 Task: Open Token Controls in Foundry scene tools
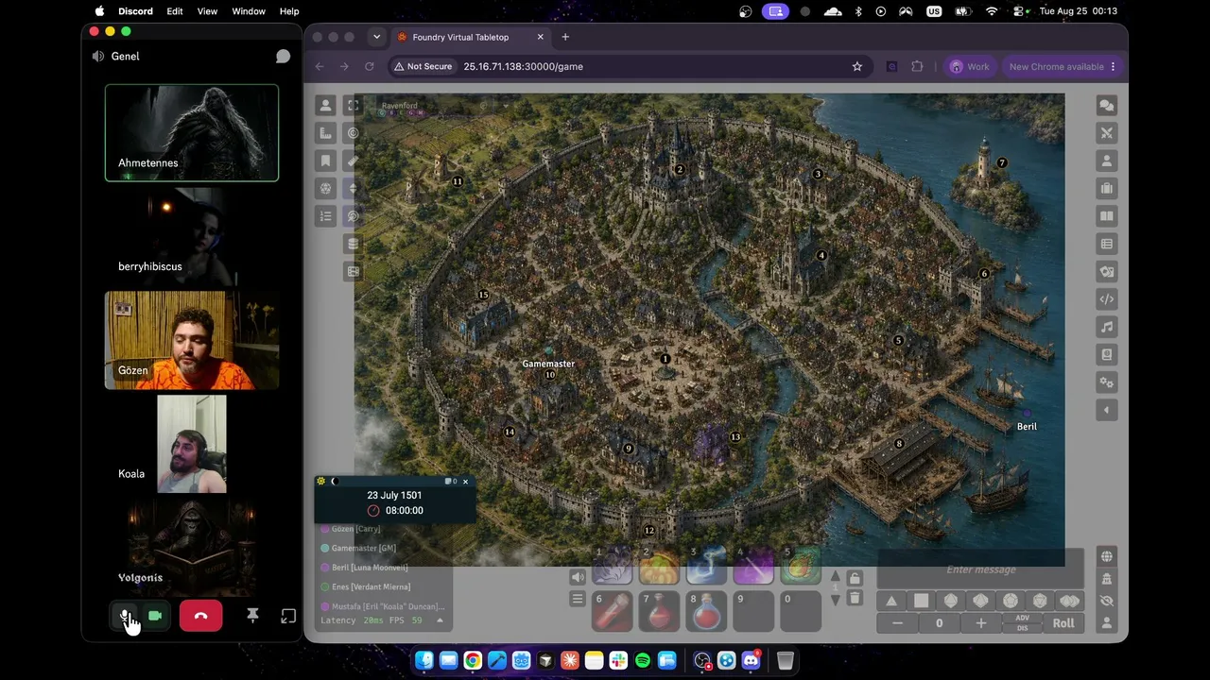pyautogui.click(x=325, y=106)
